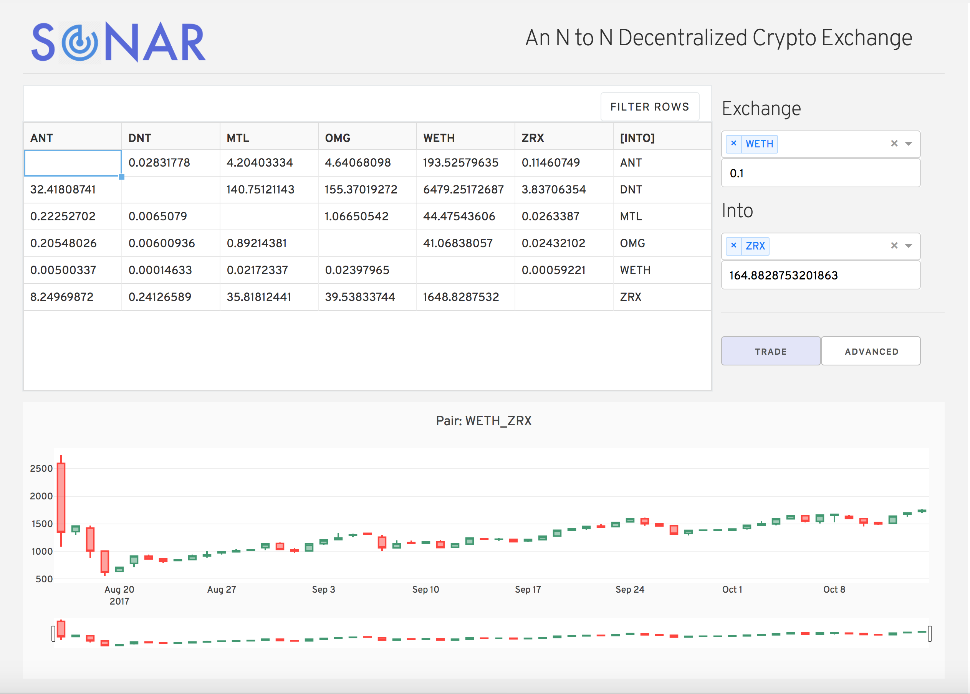The image size is (970, 694).
Task: Click the ZRX column header
Action: pyautogui.click(x=533, y=138)
